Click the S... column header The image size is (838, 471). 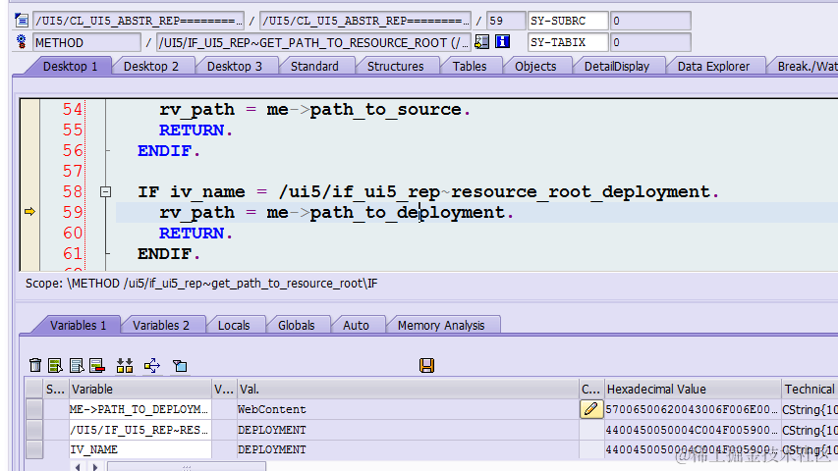(56, 390)
